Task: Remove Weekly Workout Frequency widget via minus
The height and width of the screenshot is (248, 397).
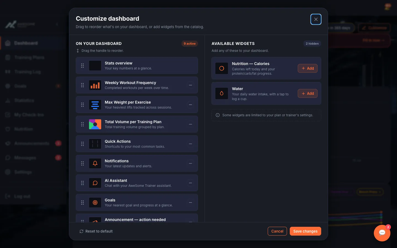Action: [x=190, y=85]
